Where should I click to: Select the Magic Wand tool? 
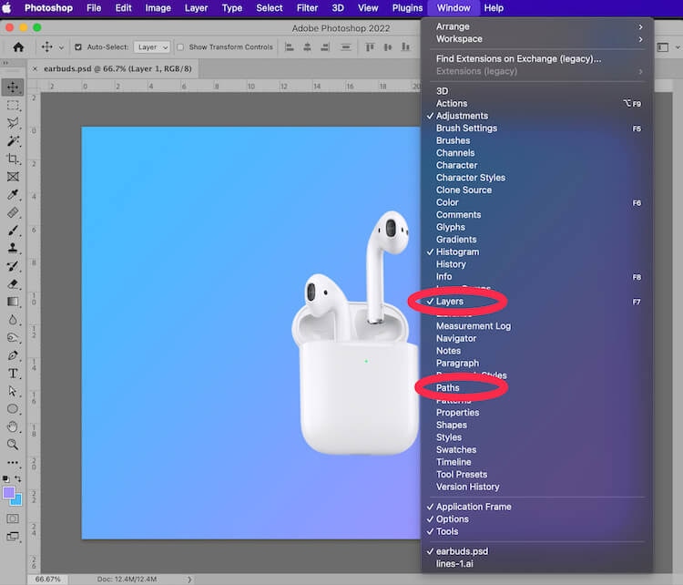pos(13,141)
